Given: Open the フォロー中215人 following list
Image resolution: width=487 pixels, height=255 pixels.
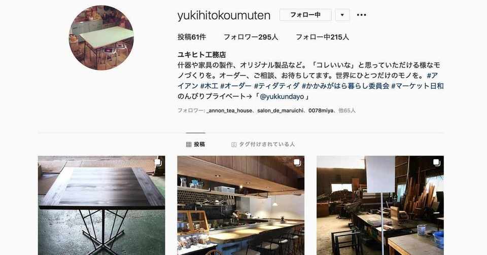Looking at the screenshot, I should click(323, 37).
